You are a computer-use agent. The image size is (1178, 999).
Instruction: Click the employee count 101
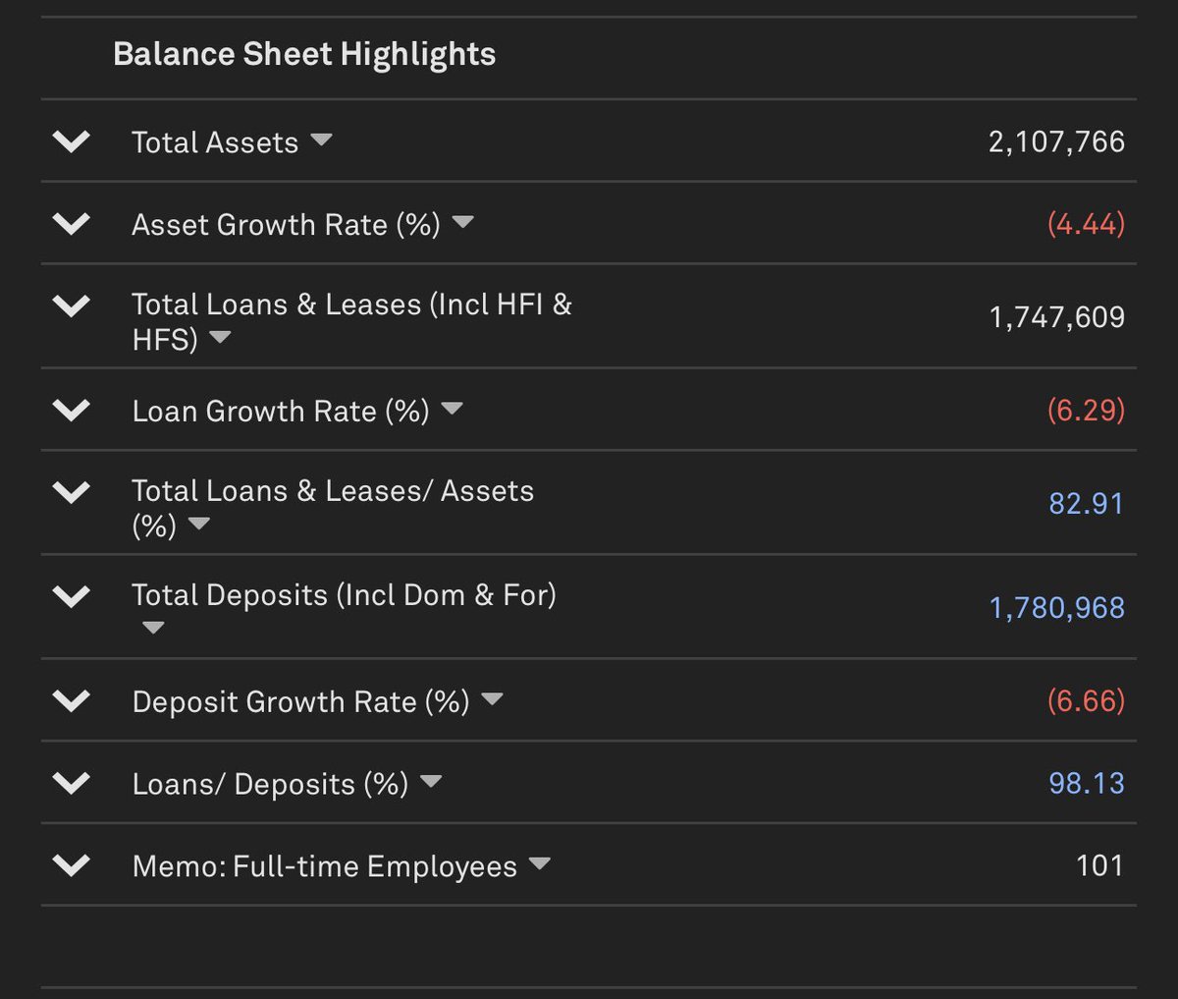coord(1099,865)
